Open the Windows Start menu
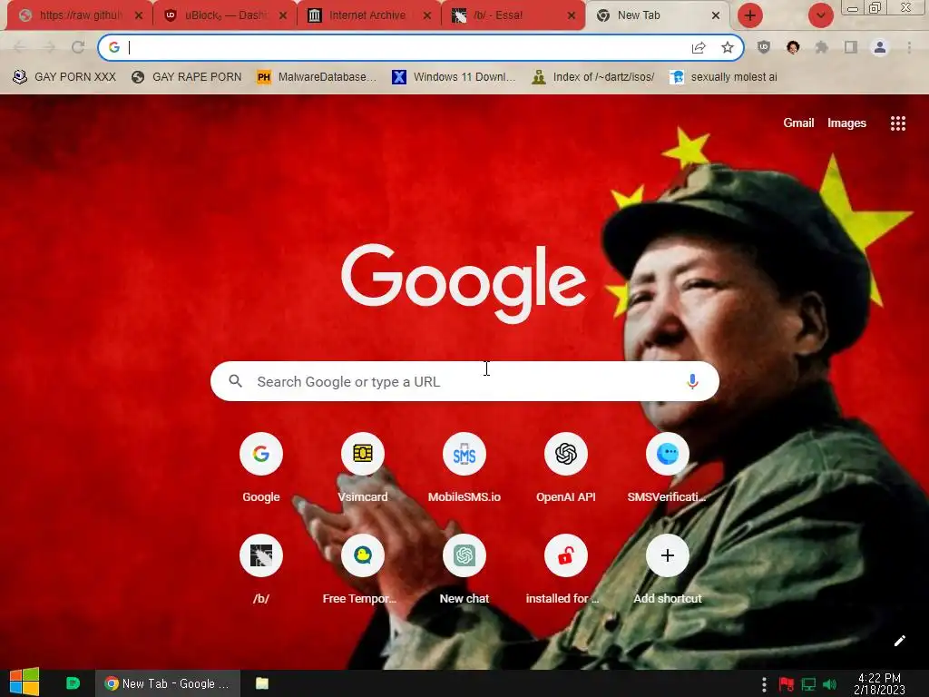 pos(24,682)
